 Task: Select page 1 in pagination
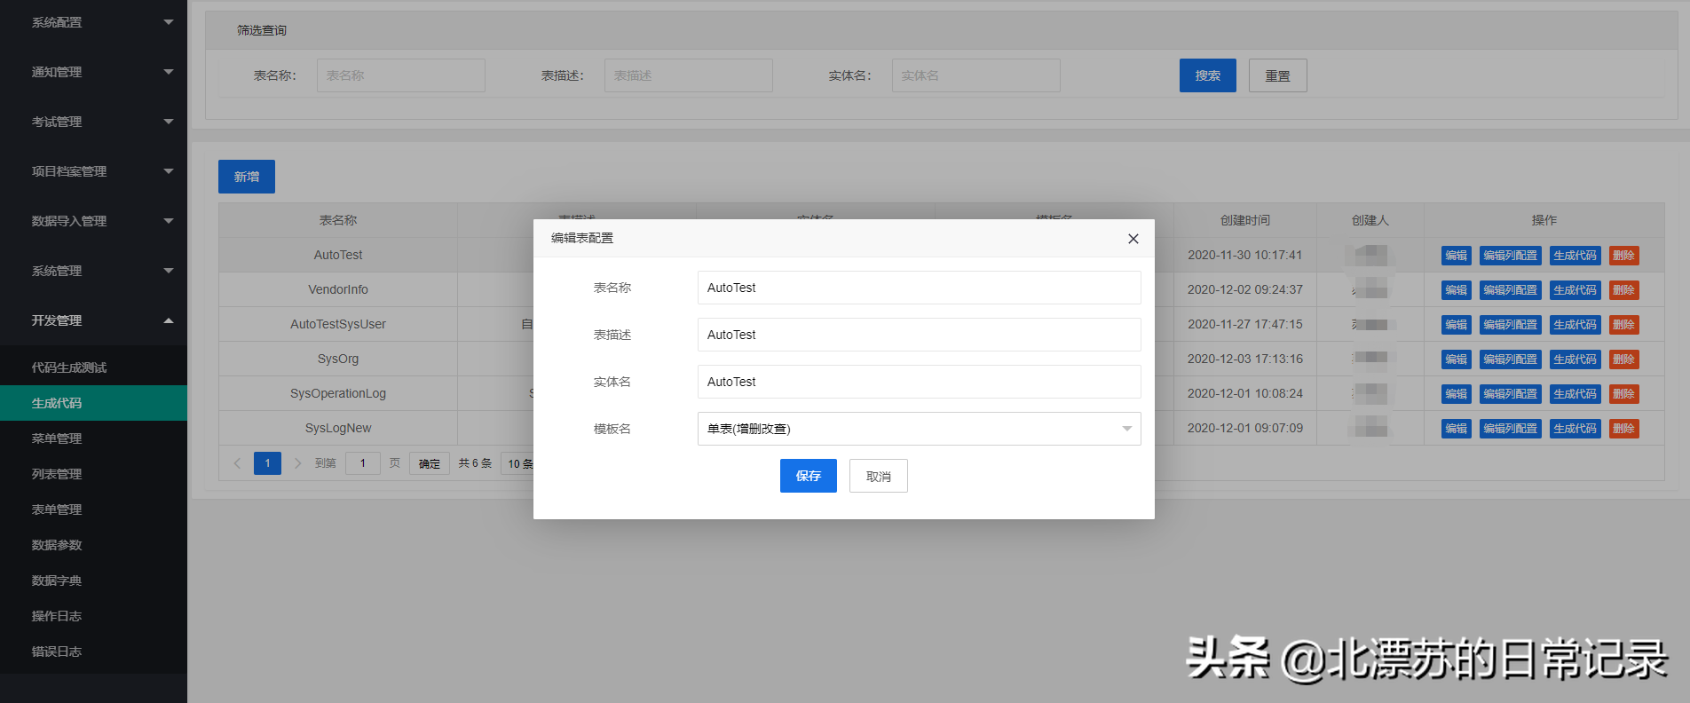[x=267, y=463]
